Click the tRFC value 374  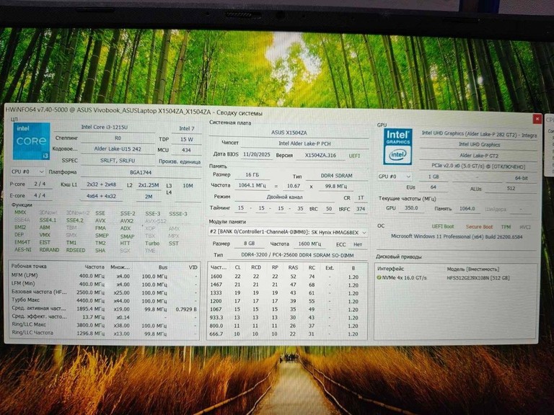coord(361,209)
